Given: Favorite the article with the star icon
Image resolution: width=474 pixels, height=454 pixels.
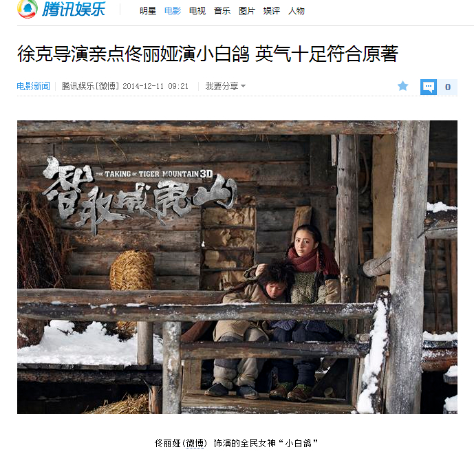Looking at the screenshot, I should [402, 87].
